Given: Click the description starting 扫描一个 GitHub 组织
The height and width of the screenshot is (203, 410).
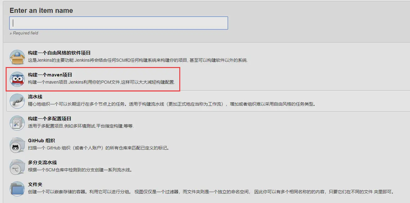Looking at the screenshot, I should (99, 148).
